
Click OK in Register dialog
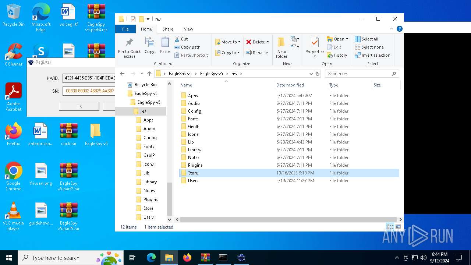(79, 106)
